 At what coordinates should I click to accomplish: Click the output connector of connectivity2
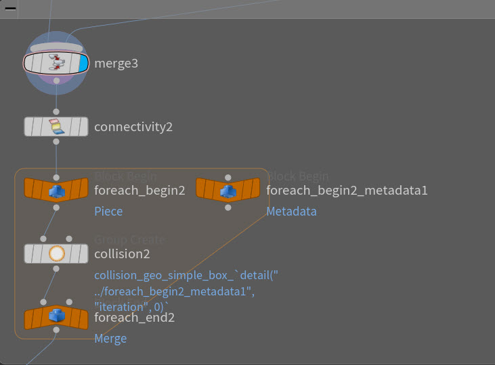point(56,142)
